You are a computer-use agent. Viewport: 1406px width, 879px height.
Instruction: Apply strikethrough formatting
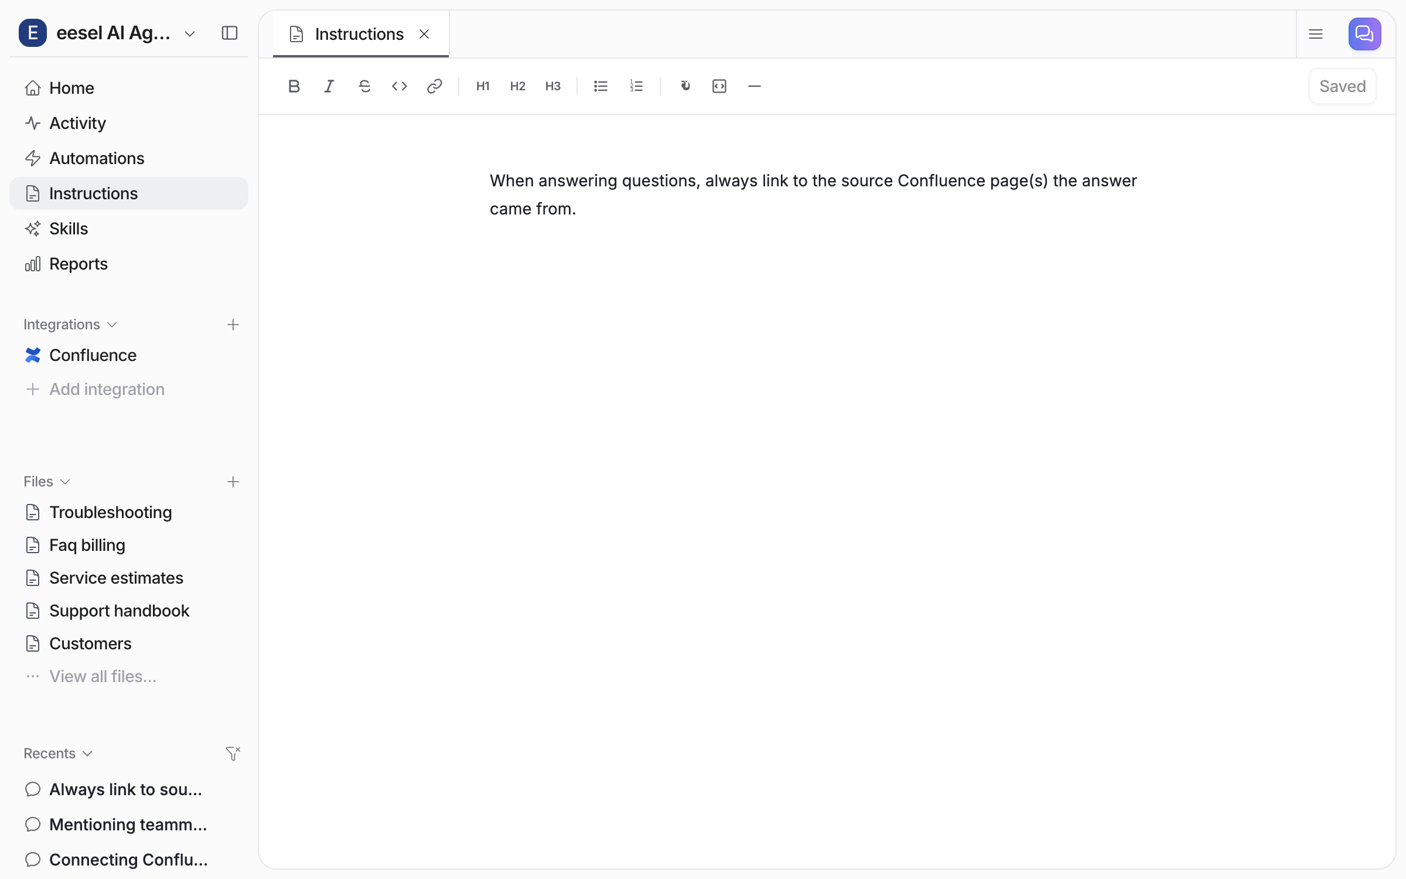coord(364,86)
